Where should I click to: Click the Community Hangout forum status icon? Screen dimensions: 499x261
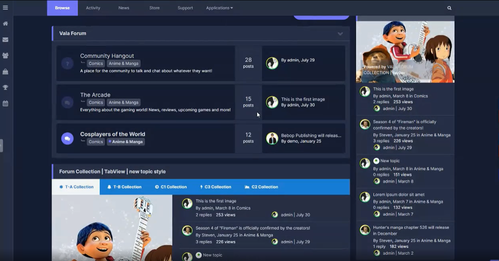[67, 63]
